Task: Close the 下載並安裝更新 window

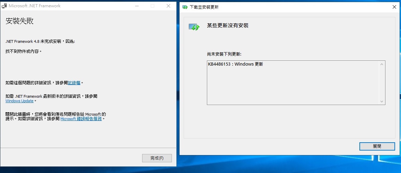Action: 394,7
